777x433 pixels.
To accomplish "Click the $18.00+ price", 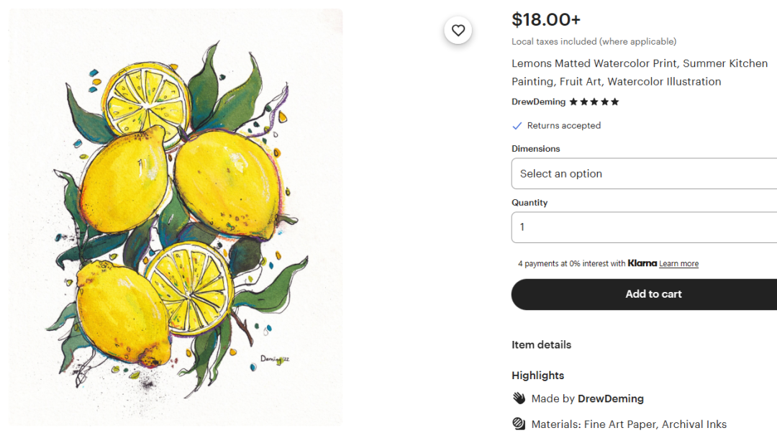I will (545, 19).
